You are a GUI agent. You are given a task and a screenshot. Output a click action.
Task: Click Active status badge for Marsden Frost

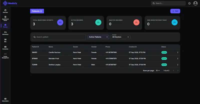point(164,58)
